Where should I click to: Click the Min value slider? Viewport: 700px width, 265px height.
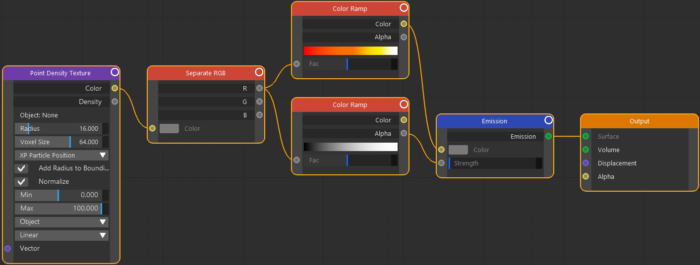point(61,195)
